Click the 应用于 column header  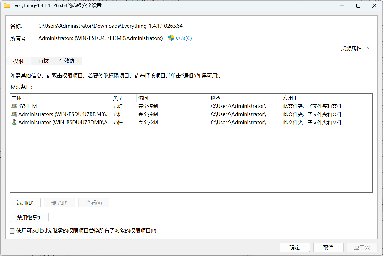pyautogui.click(x=326, y=98)
